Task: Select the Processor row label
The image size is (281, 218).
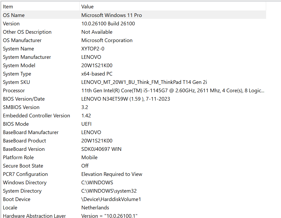Action: [x=14, y=90]
